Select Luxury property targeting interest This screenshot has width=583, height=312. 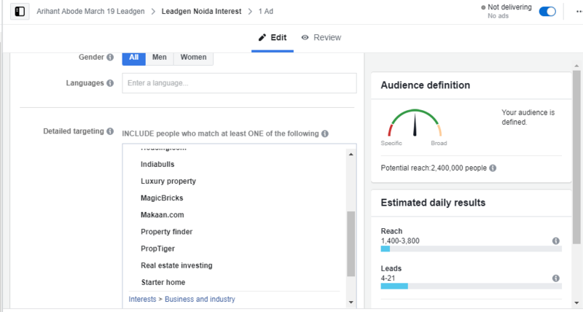[168, 181]
